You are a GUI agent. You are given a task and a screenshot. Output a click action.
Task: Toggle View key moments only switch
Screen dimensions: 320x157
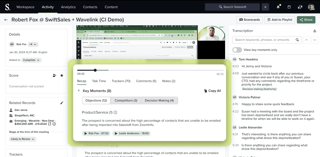[237, 50]
